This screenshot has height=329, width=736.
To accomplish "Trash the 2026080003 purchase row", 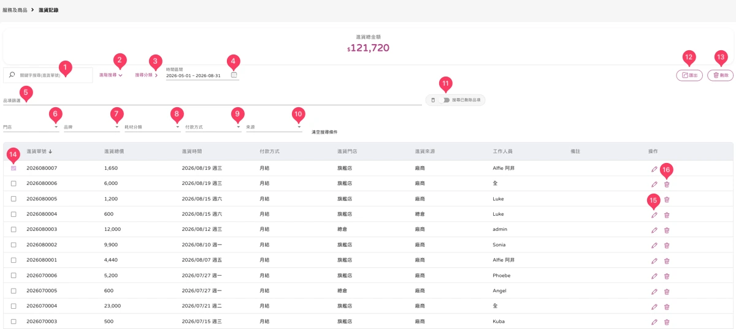I will (667, 230).
